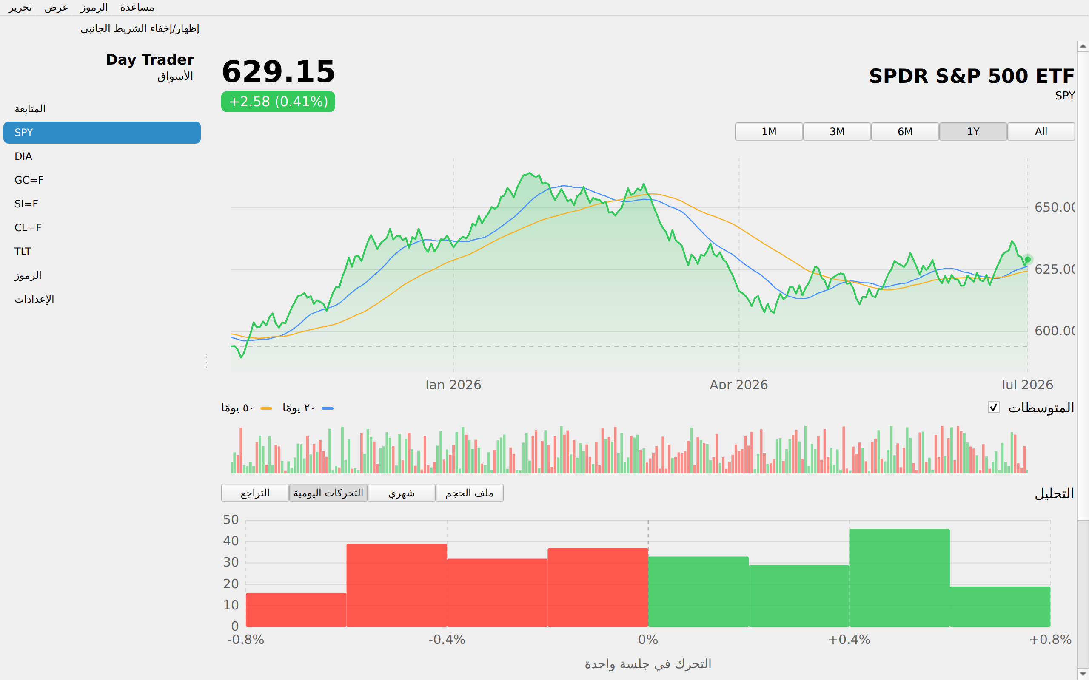Select SI=F silver futures symbol
The height and width of the screenshot is (680, 1089).
(102, 204)
